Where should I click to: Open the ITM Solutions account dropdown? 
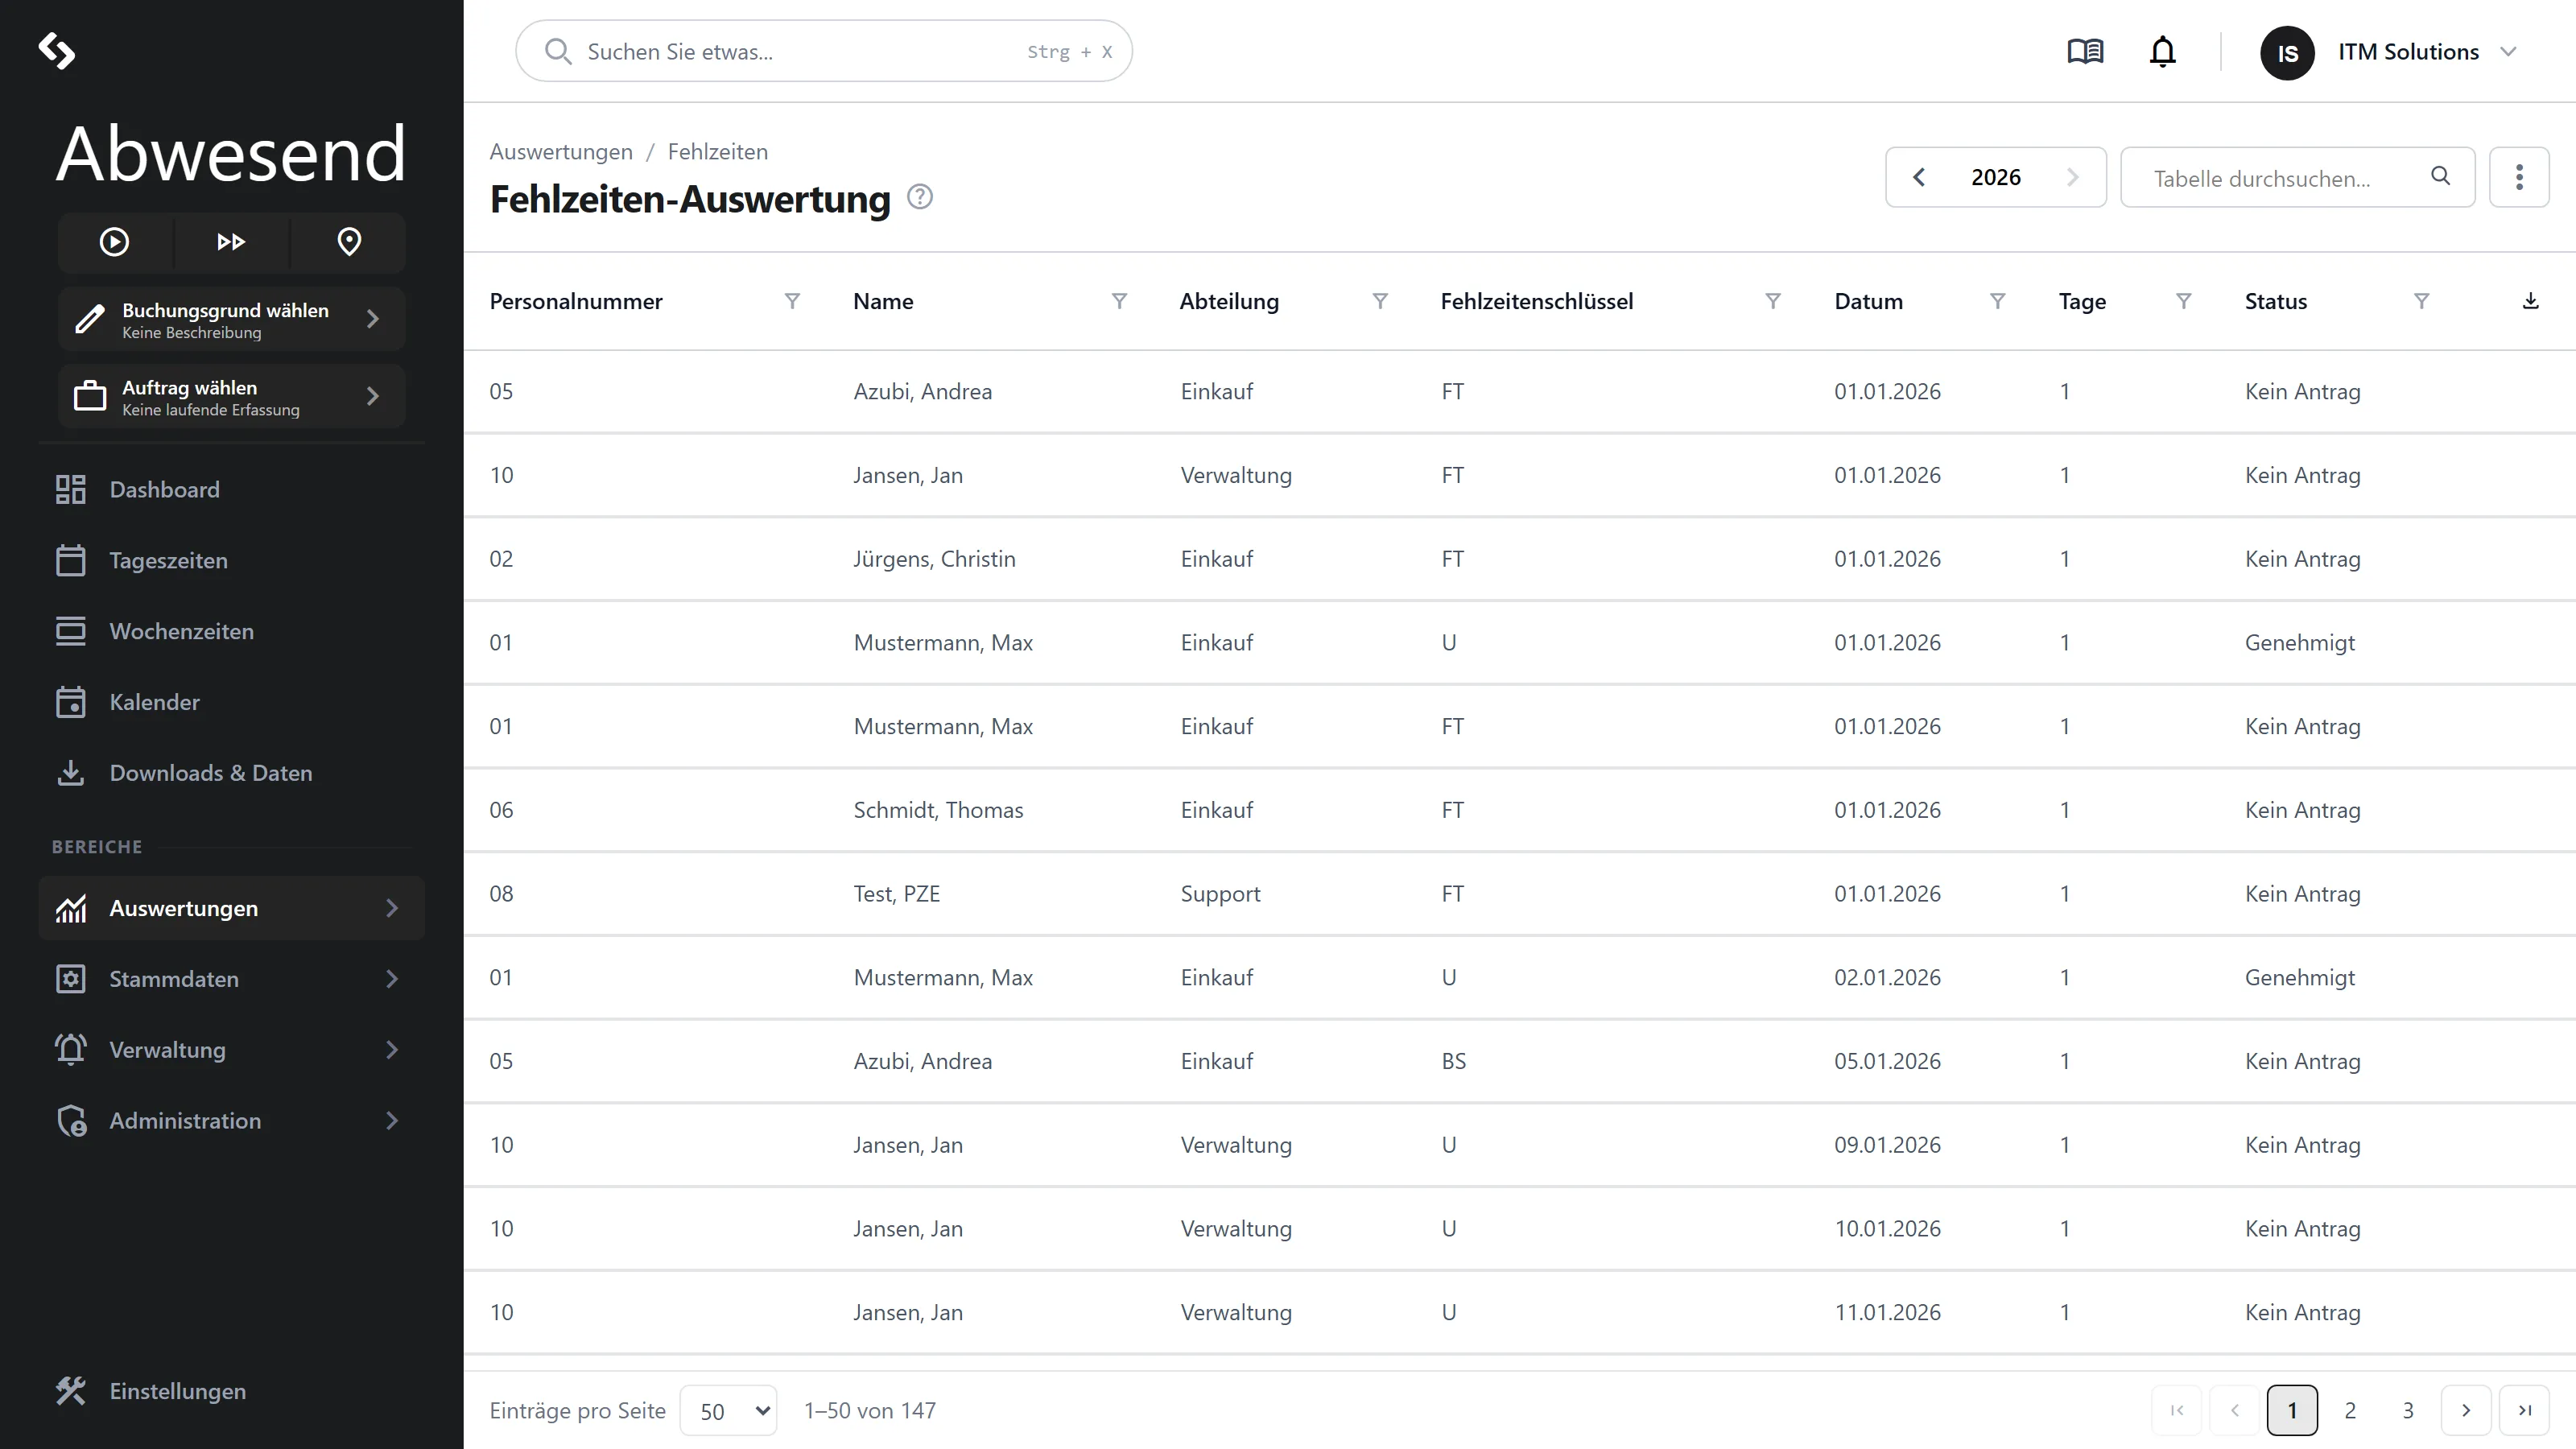(2388, 52)
